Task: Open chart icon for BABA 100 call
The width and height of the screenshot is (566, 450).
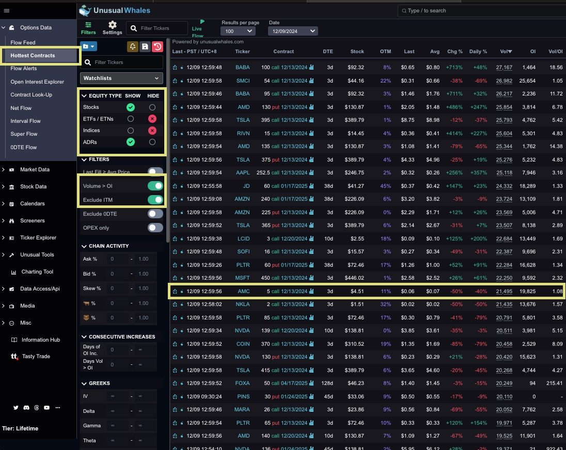Action: (311, 68)
